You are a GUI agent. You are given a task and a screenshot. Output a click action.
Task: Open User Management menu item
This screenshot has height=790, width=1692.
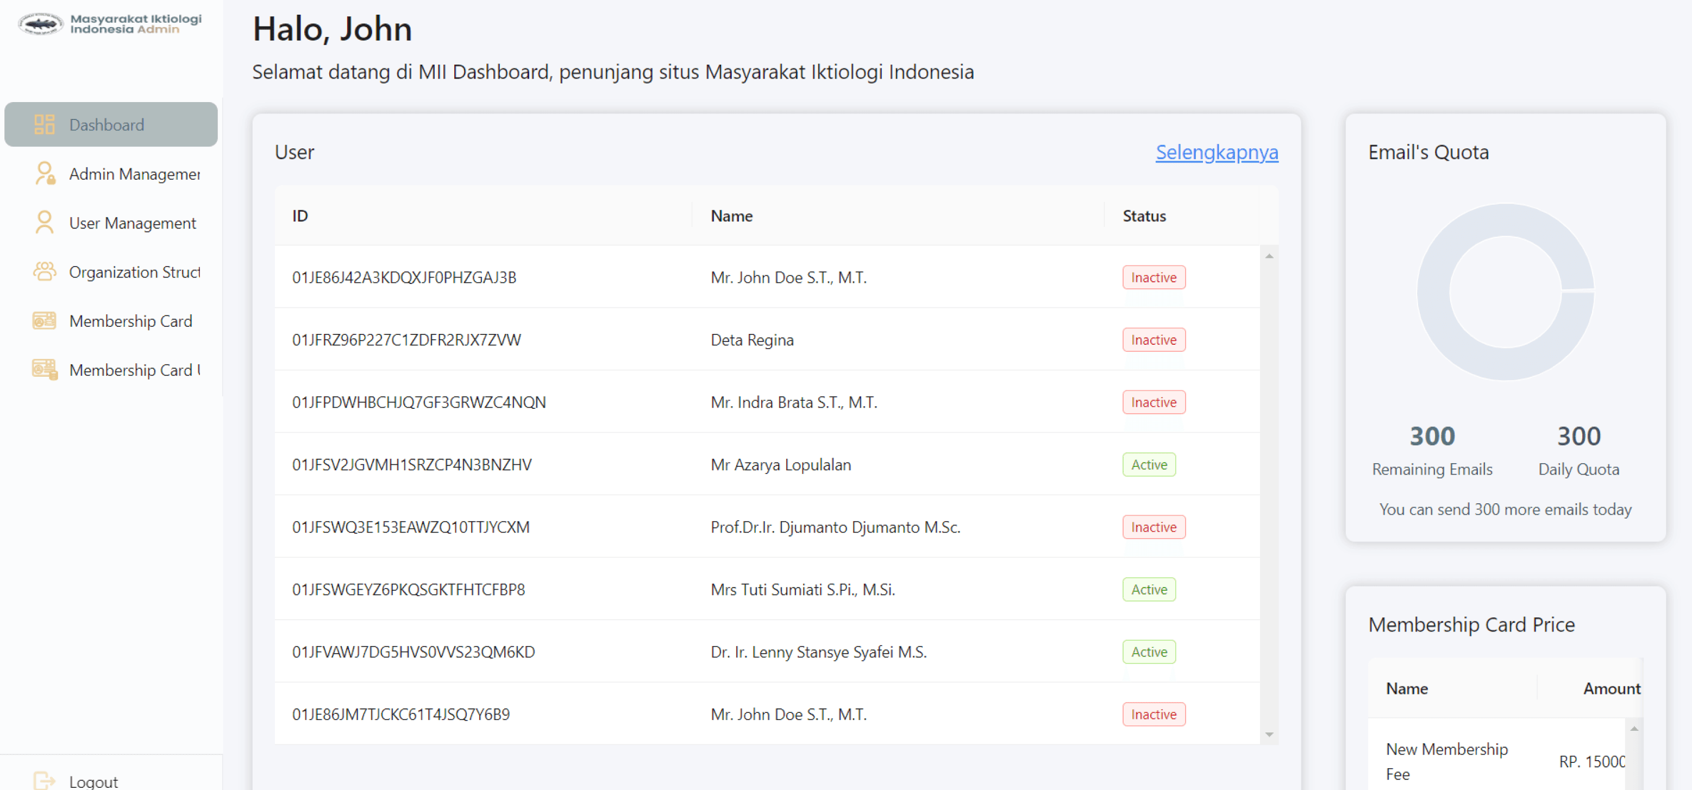132,223
